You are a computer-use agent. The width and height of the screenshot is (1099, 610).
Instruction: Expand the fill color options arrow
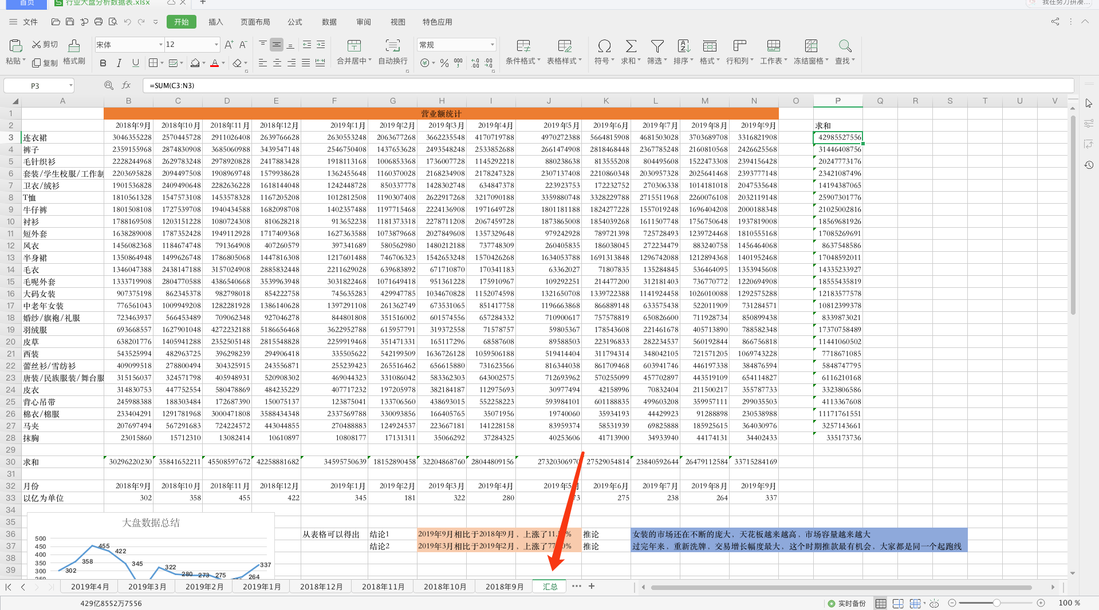pyautogui.click(x=205, y=64)
